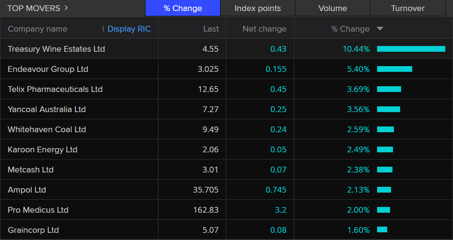Click last price 12.65

208,89
